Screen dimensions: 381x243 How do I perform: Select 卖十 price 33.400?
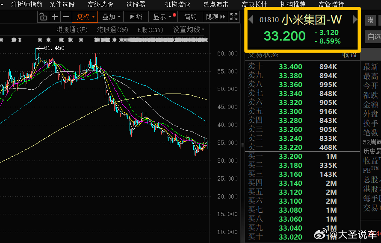coord(291,67)
